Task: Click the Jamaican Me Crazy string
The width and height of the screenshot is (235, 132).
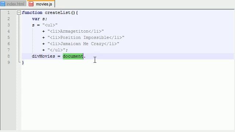Action: 83,44
